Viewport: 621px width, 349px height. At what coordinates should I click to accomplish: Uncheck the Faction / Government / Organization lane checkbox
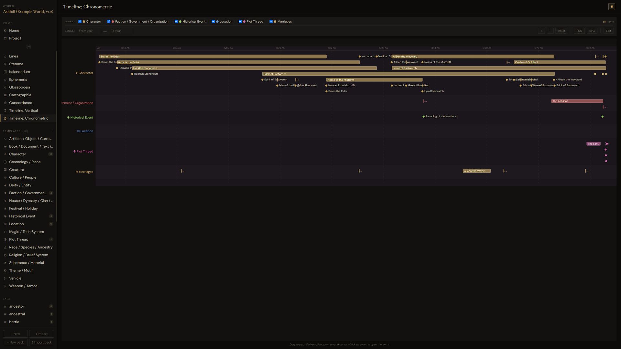point(109,22)
